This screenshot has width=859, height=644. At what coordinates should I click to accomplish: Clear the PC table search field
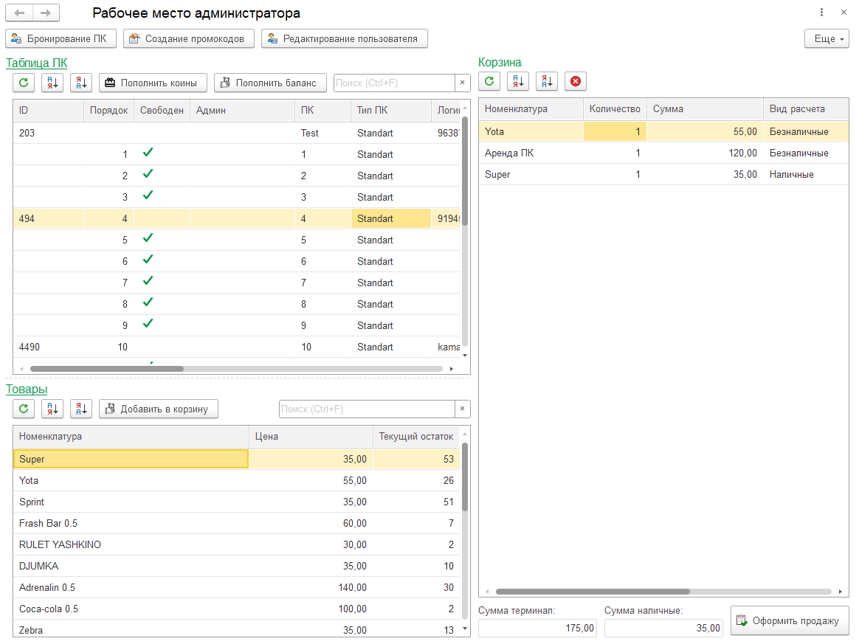463,83
